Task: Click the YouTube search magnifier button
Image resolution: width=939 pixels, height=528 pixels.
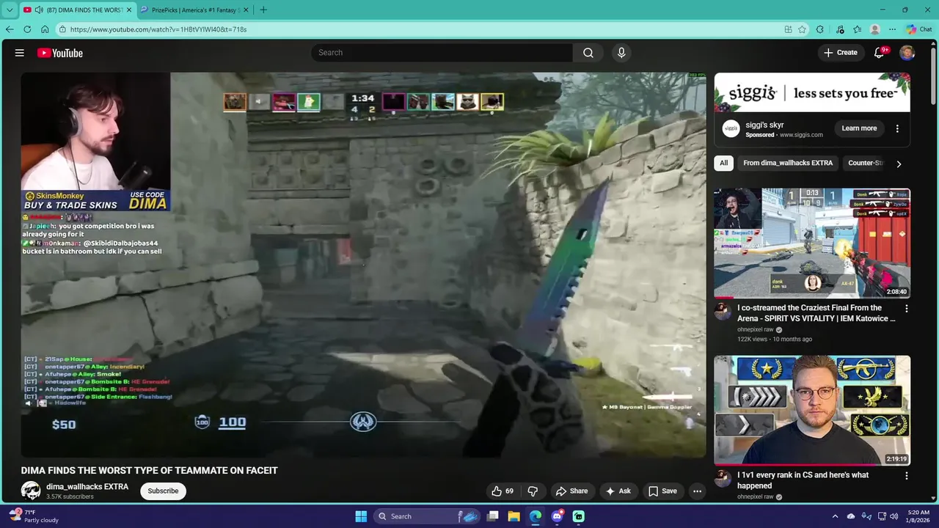Action: (x=588, y=53)
